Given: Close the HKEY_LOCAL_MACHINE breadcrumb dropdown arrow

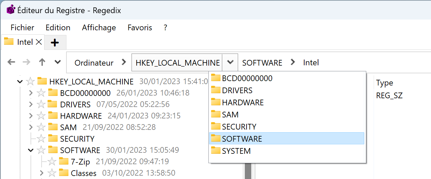Looking at the screenshot, I should [230, 62].
